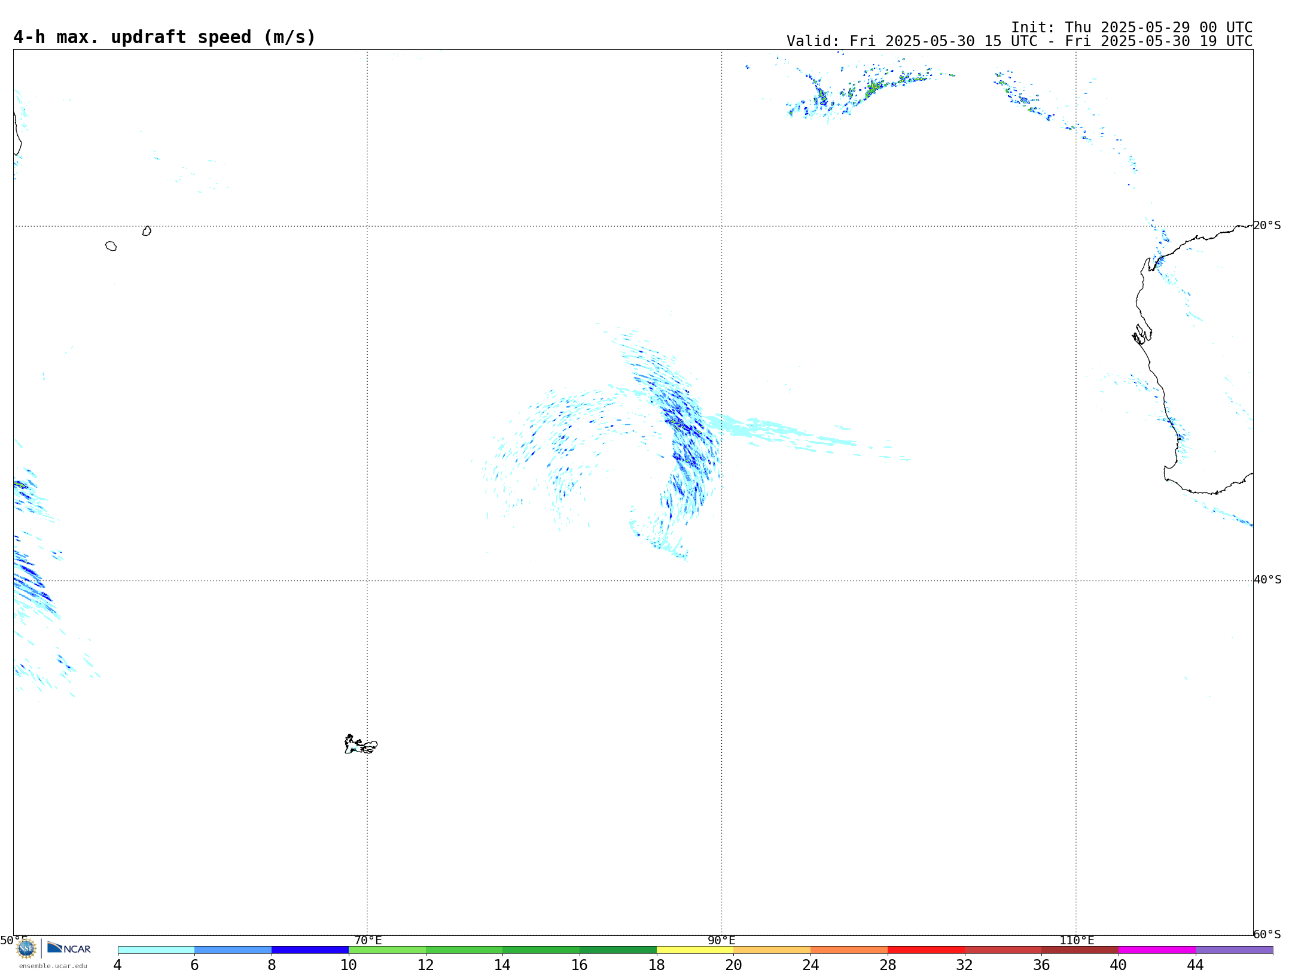
Task: Select the red 28–32 color swatch
Action: click(x=926, y=950)
